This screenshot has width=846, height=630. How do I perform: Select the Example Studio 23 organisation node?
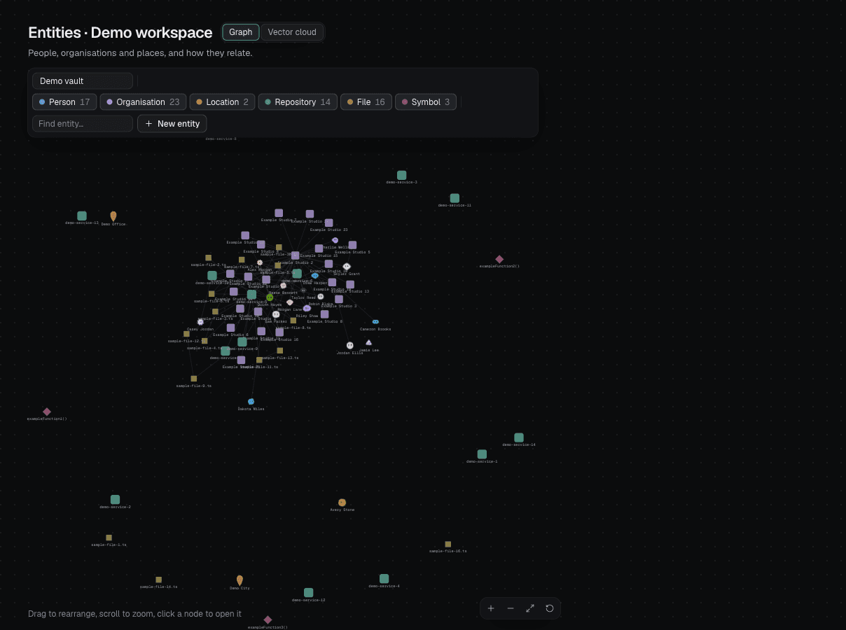click(x=328, y=223)
